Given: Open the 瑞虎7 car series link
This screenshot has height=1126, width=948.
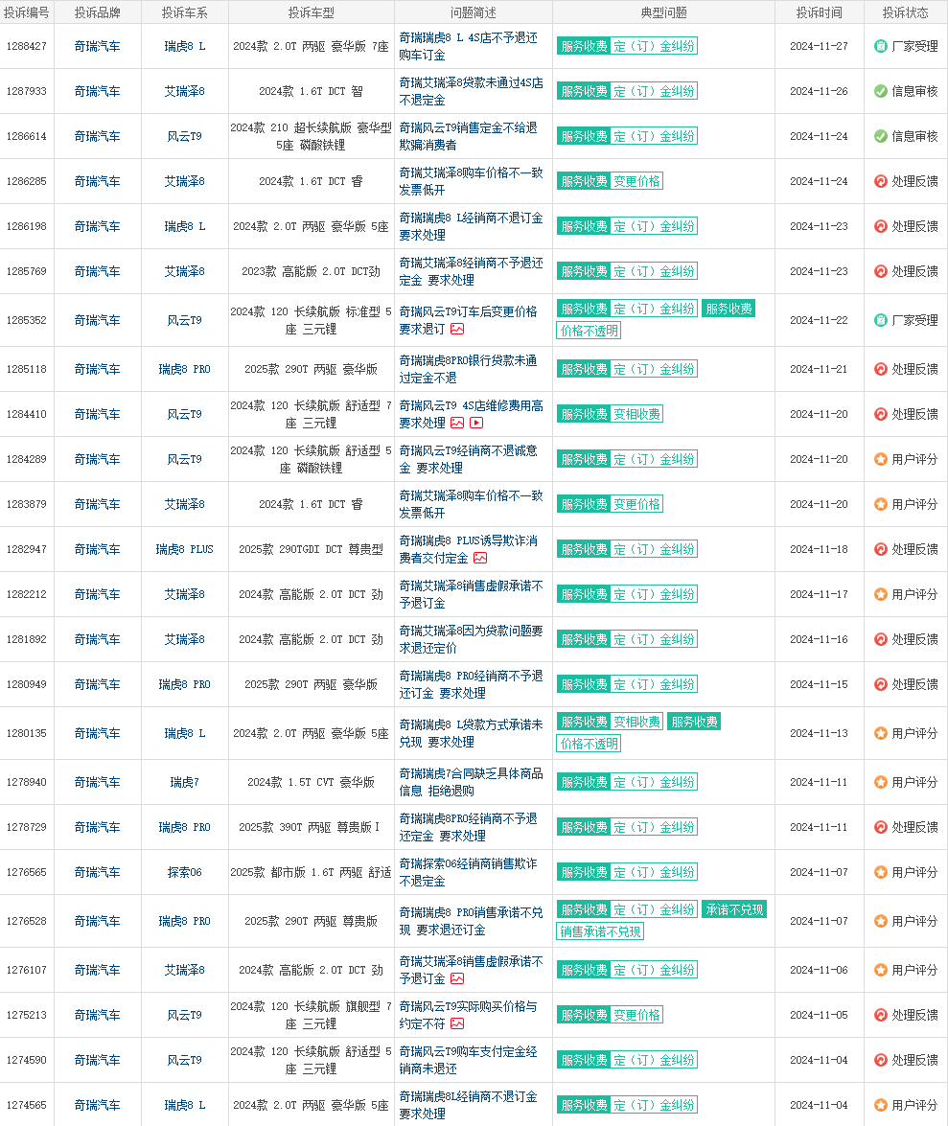Looking at the screenshot, I should tap(185, 782).
